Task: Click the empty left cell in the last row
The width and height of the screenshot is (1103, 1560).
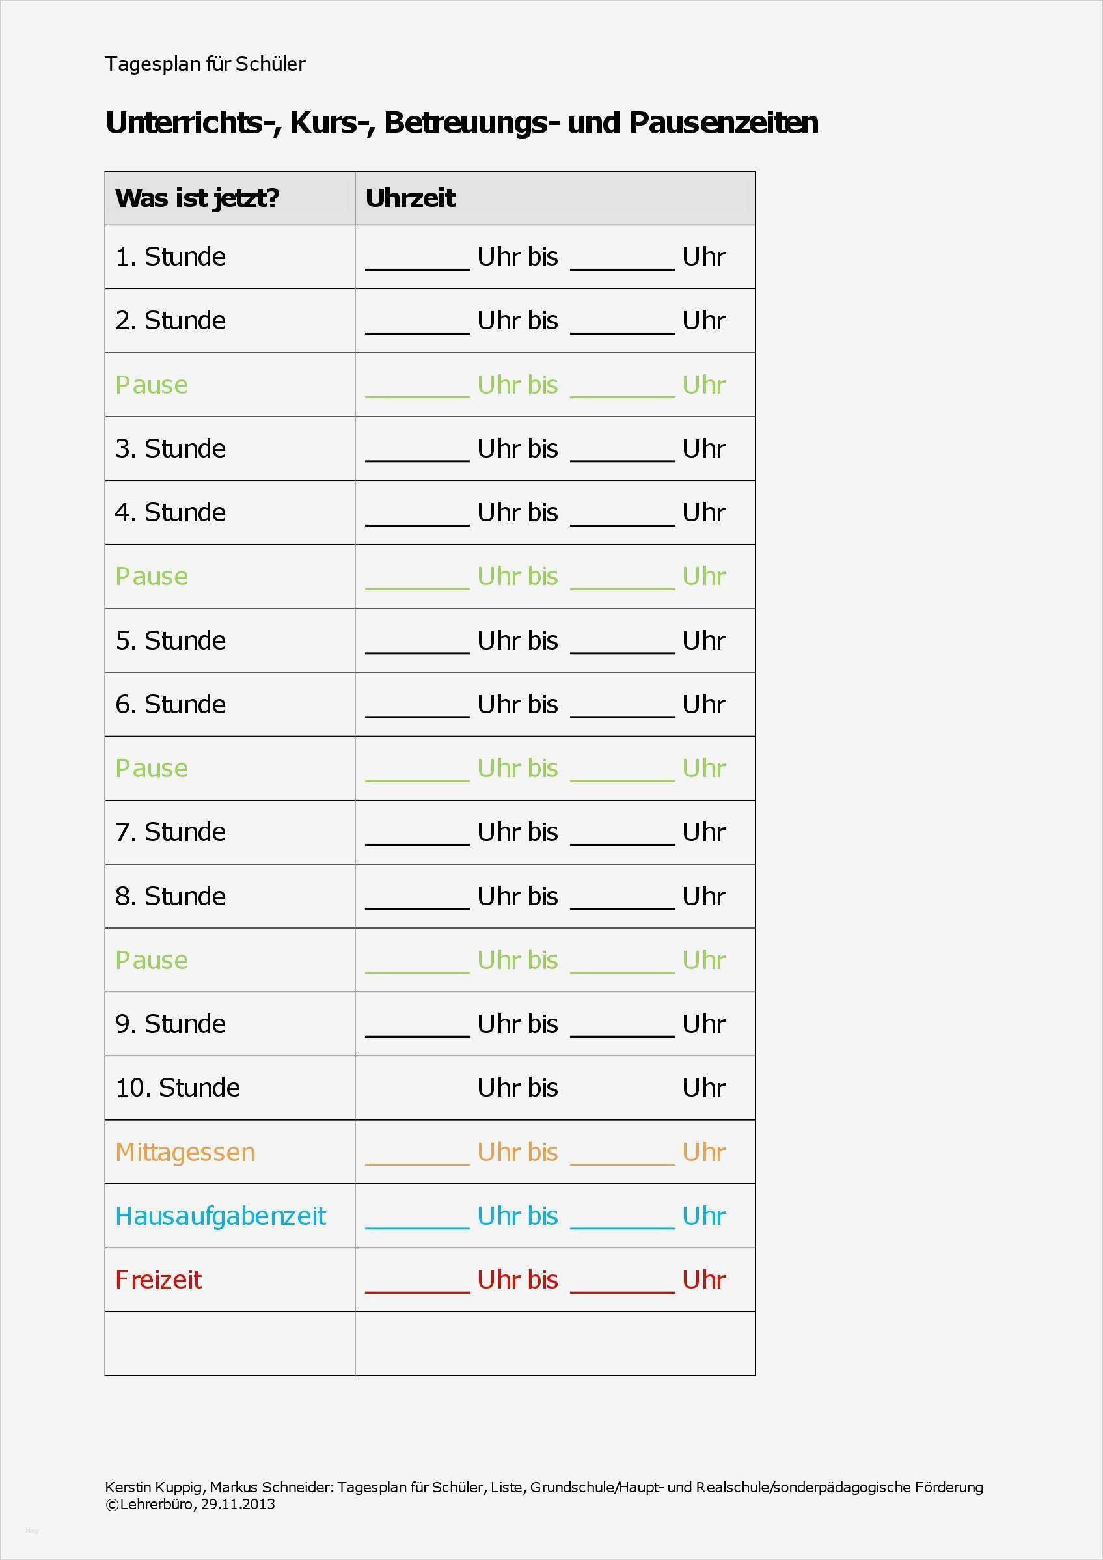Action: click(x=230, y=1343)
